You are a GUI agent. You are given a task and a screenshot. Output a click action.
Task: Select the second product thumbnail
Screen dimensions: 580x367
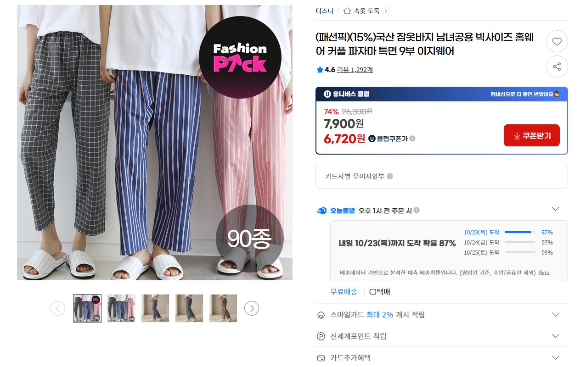click(x=121, y=308)
